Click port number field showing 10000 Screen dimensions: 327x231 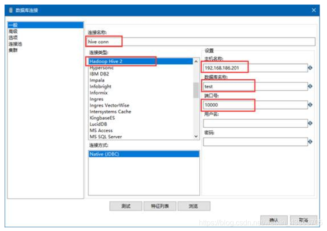[x=255, y=105]
